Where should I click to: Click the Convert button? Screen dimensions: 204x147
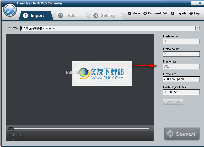coord(182,134)
